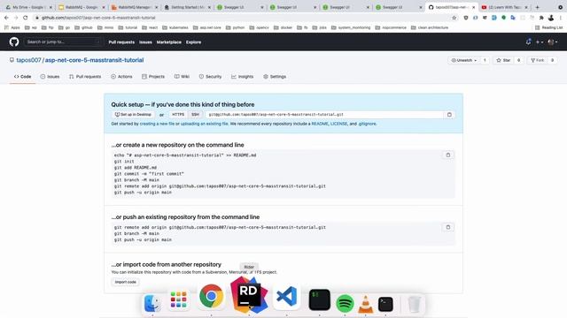567x318 pixels.
Task: Open Explore in top navigation
Action: point(193,42)
